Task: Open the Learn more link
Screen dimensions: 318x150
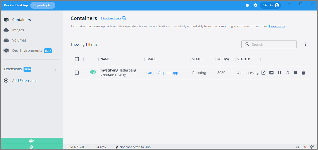Action: 277,26
